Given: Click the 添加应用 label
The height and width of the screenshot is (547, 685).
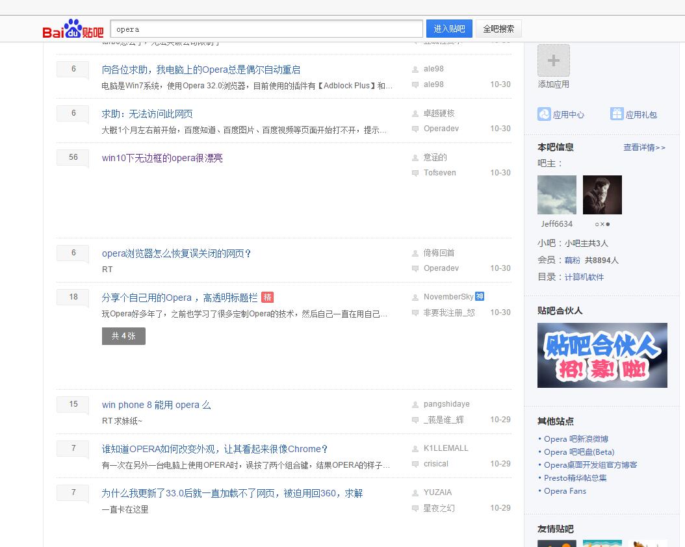Looking at the screenshot, I should tap(554, 84).
